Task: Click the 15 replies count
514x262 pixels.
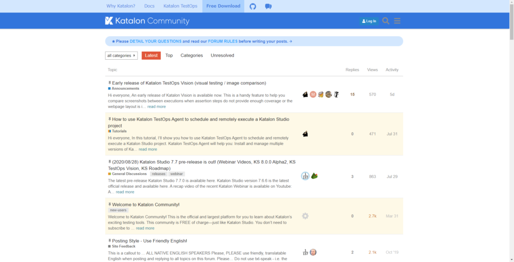Action: pyautogui.click(x=352, y=94)
